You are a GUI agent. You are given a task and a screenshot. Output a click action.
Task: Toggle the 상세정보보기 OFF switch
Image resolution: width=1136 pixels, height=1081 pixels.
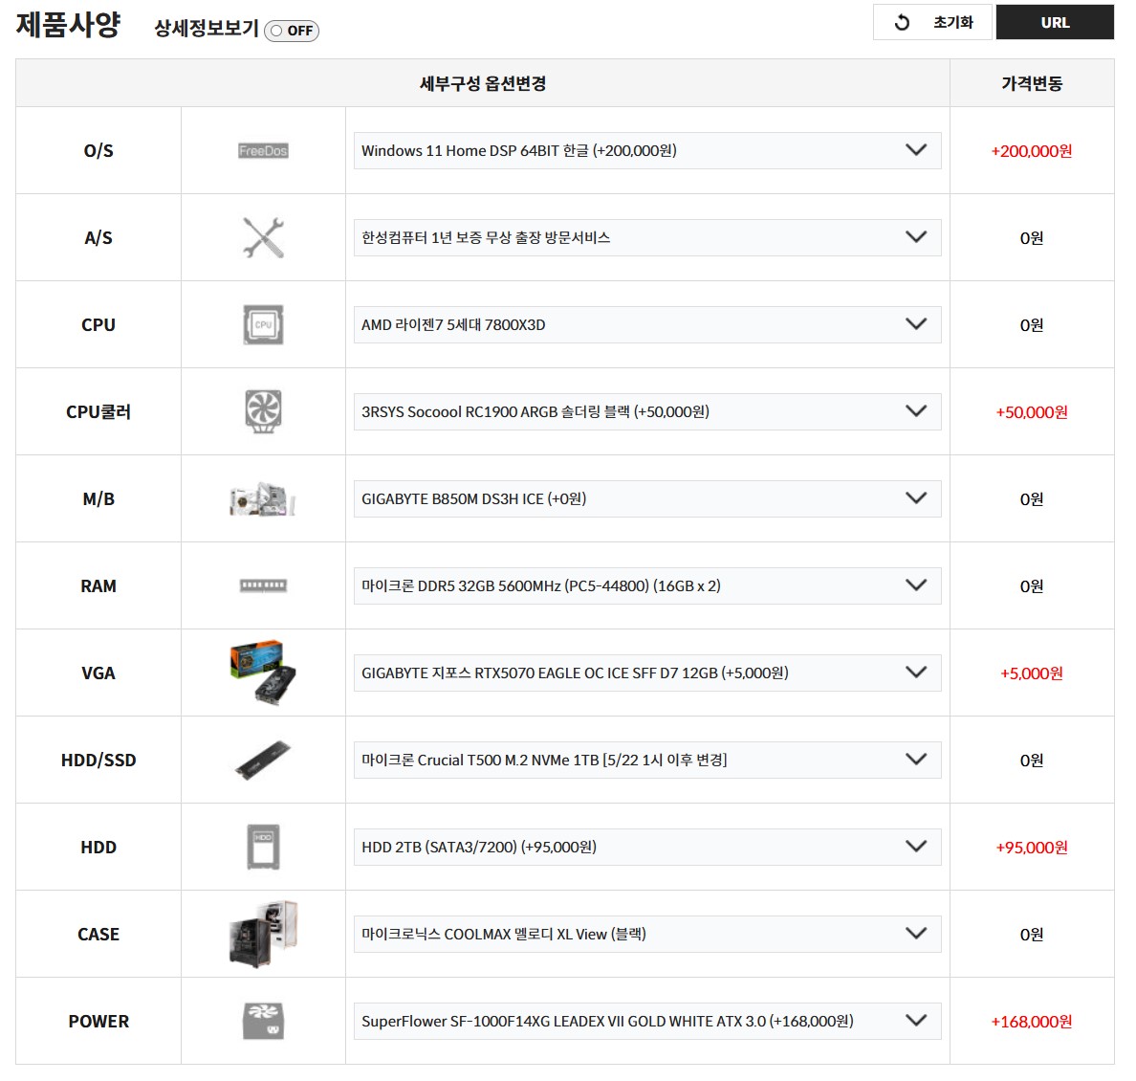(292, 31)
